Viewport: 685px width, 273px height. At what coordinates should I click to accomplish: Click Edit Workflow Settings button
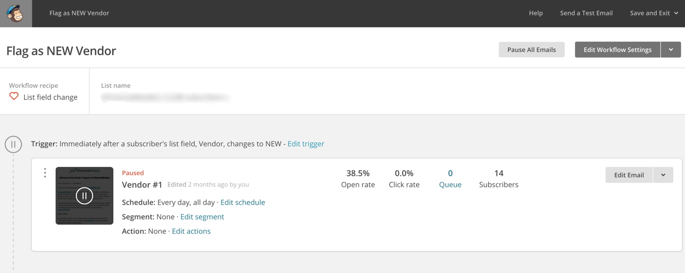[618, 50]
